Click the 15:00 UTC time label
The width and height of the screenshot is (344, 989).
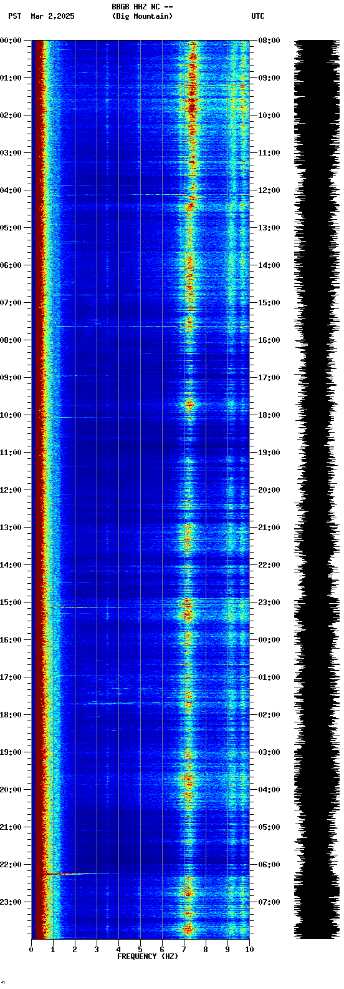[269, 303]
